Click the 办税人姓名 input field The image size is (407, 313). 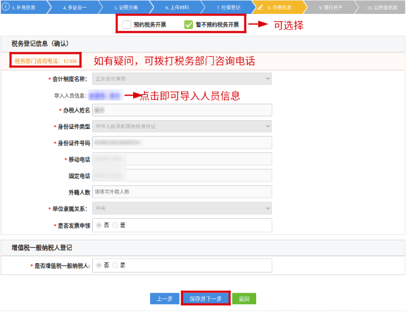coord(182,110)
